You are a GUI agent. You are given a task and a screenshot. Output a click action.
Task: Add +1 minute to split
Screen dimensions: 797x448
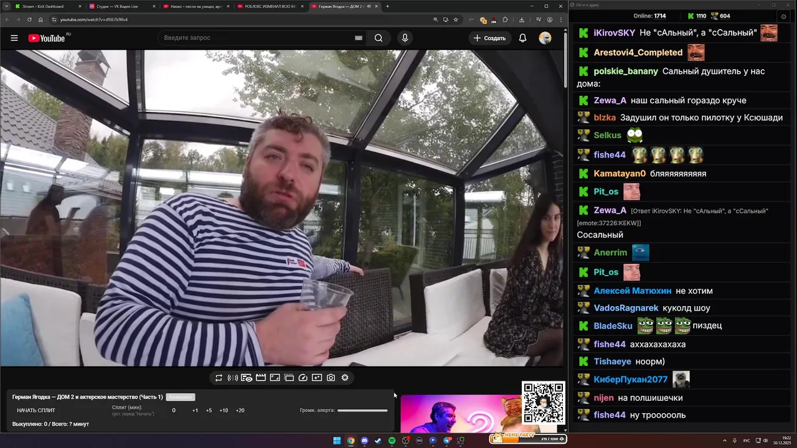(195, 411)
